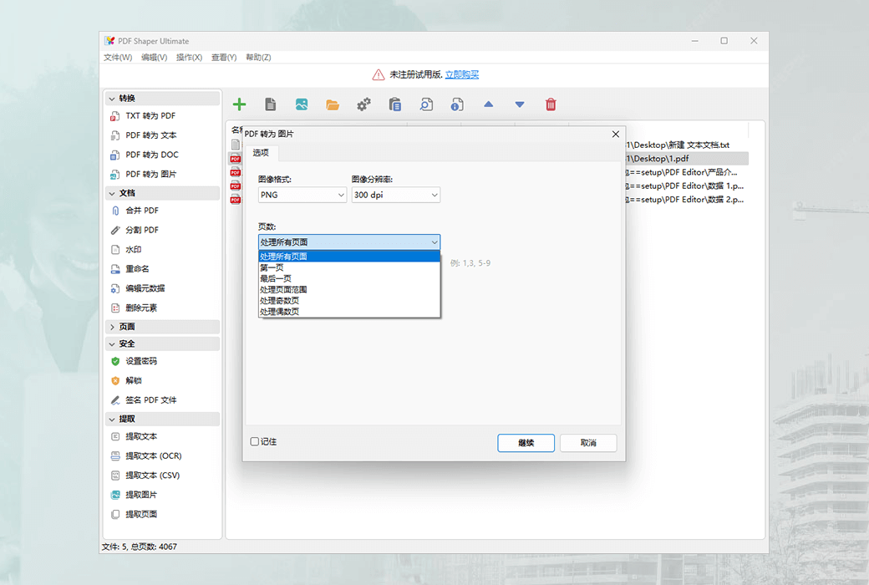The width and height of the screenshot is (869, 585).
Task: Select the green Add files icon
Action: tap(239, 104)
